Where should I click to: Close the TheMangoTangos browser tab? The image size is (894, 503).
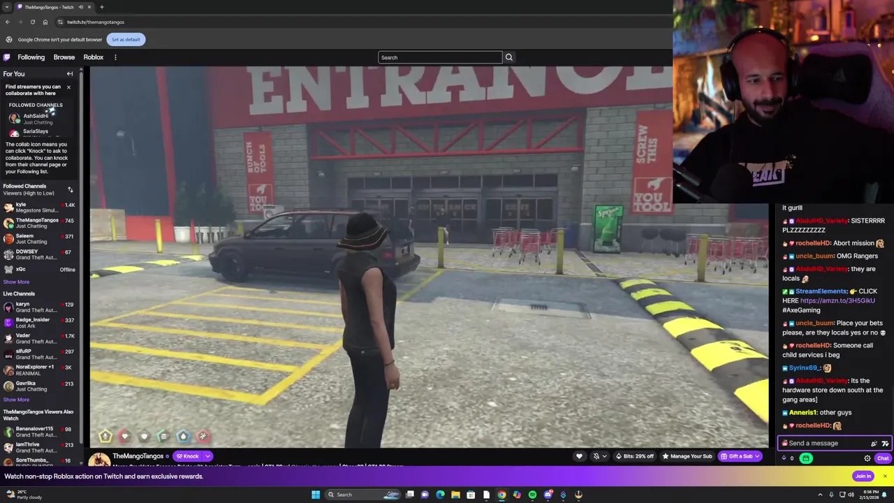click(90, 7)
